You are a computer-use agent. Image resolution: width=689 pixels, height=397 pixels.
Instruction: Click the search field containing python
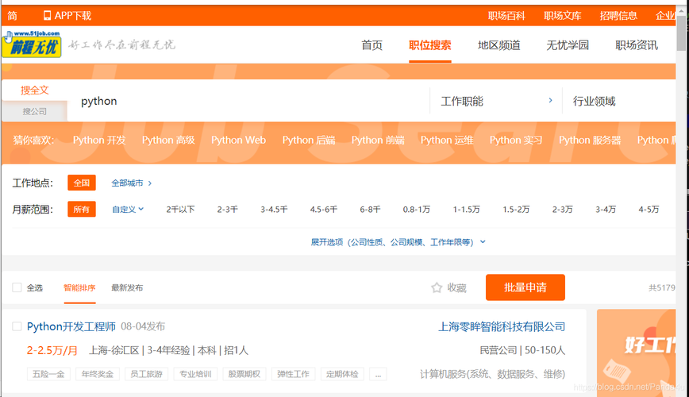(x=246, y=101)
